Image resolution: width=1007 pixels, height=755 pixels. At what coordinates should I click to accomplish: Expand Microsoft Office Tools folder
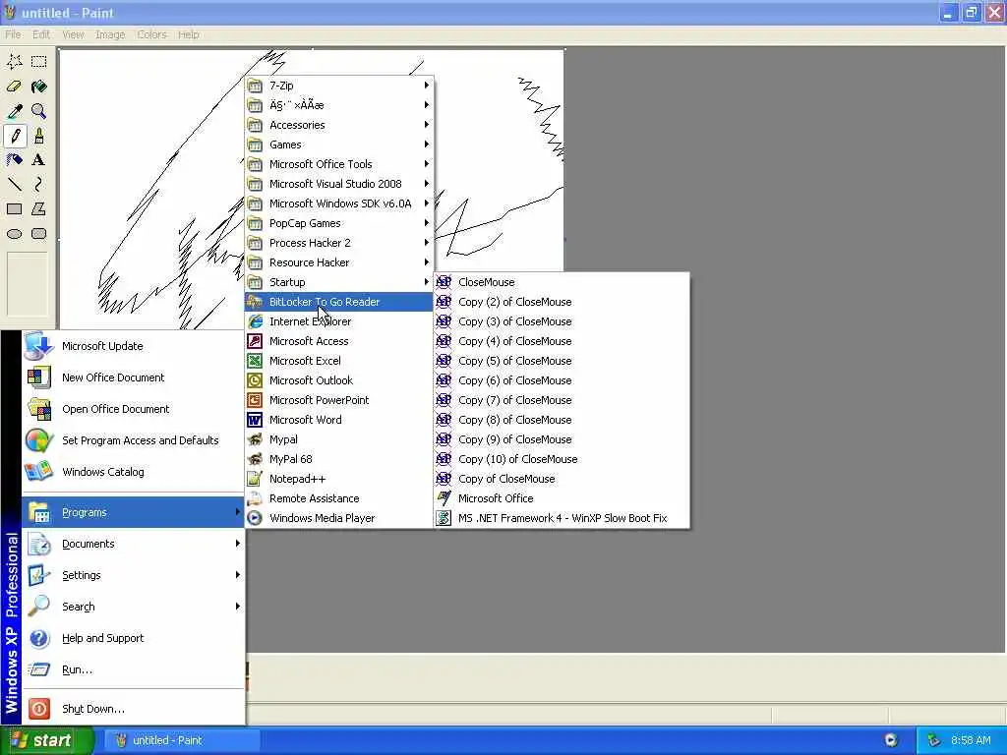339,164
